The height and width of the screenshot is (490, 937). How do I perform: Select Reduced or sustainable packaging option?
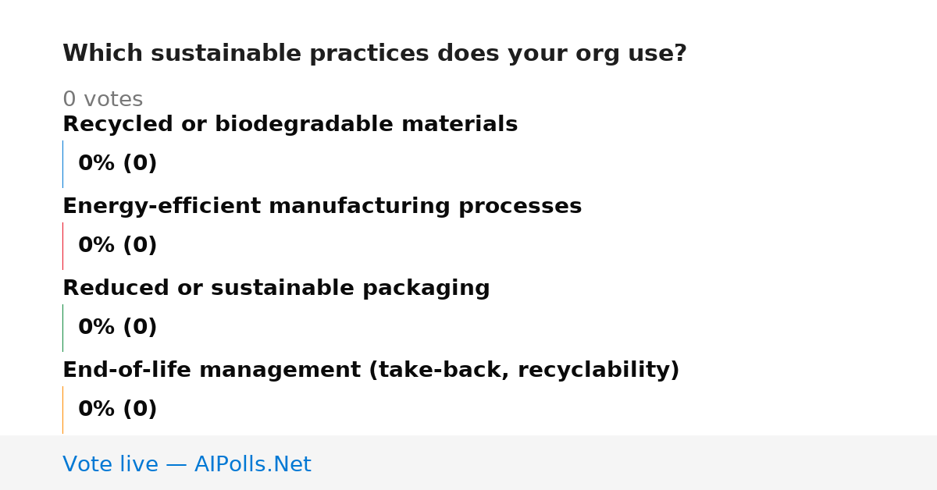coord(276,289)
